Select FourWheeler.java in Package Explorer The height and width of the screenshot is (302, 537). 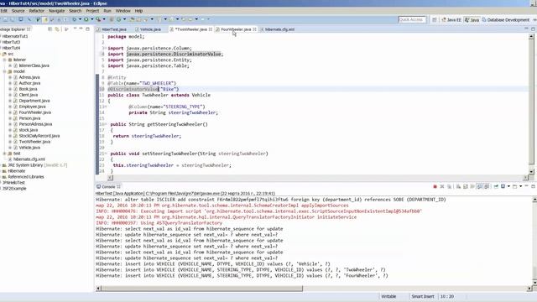35,112
